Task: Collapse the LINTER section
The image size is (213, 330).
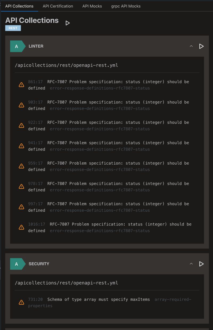Action: pos(191,46)
